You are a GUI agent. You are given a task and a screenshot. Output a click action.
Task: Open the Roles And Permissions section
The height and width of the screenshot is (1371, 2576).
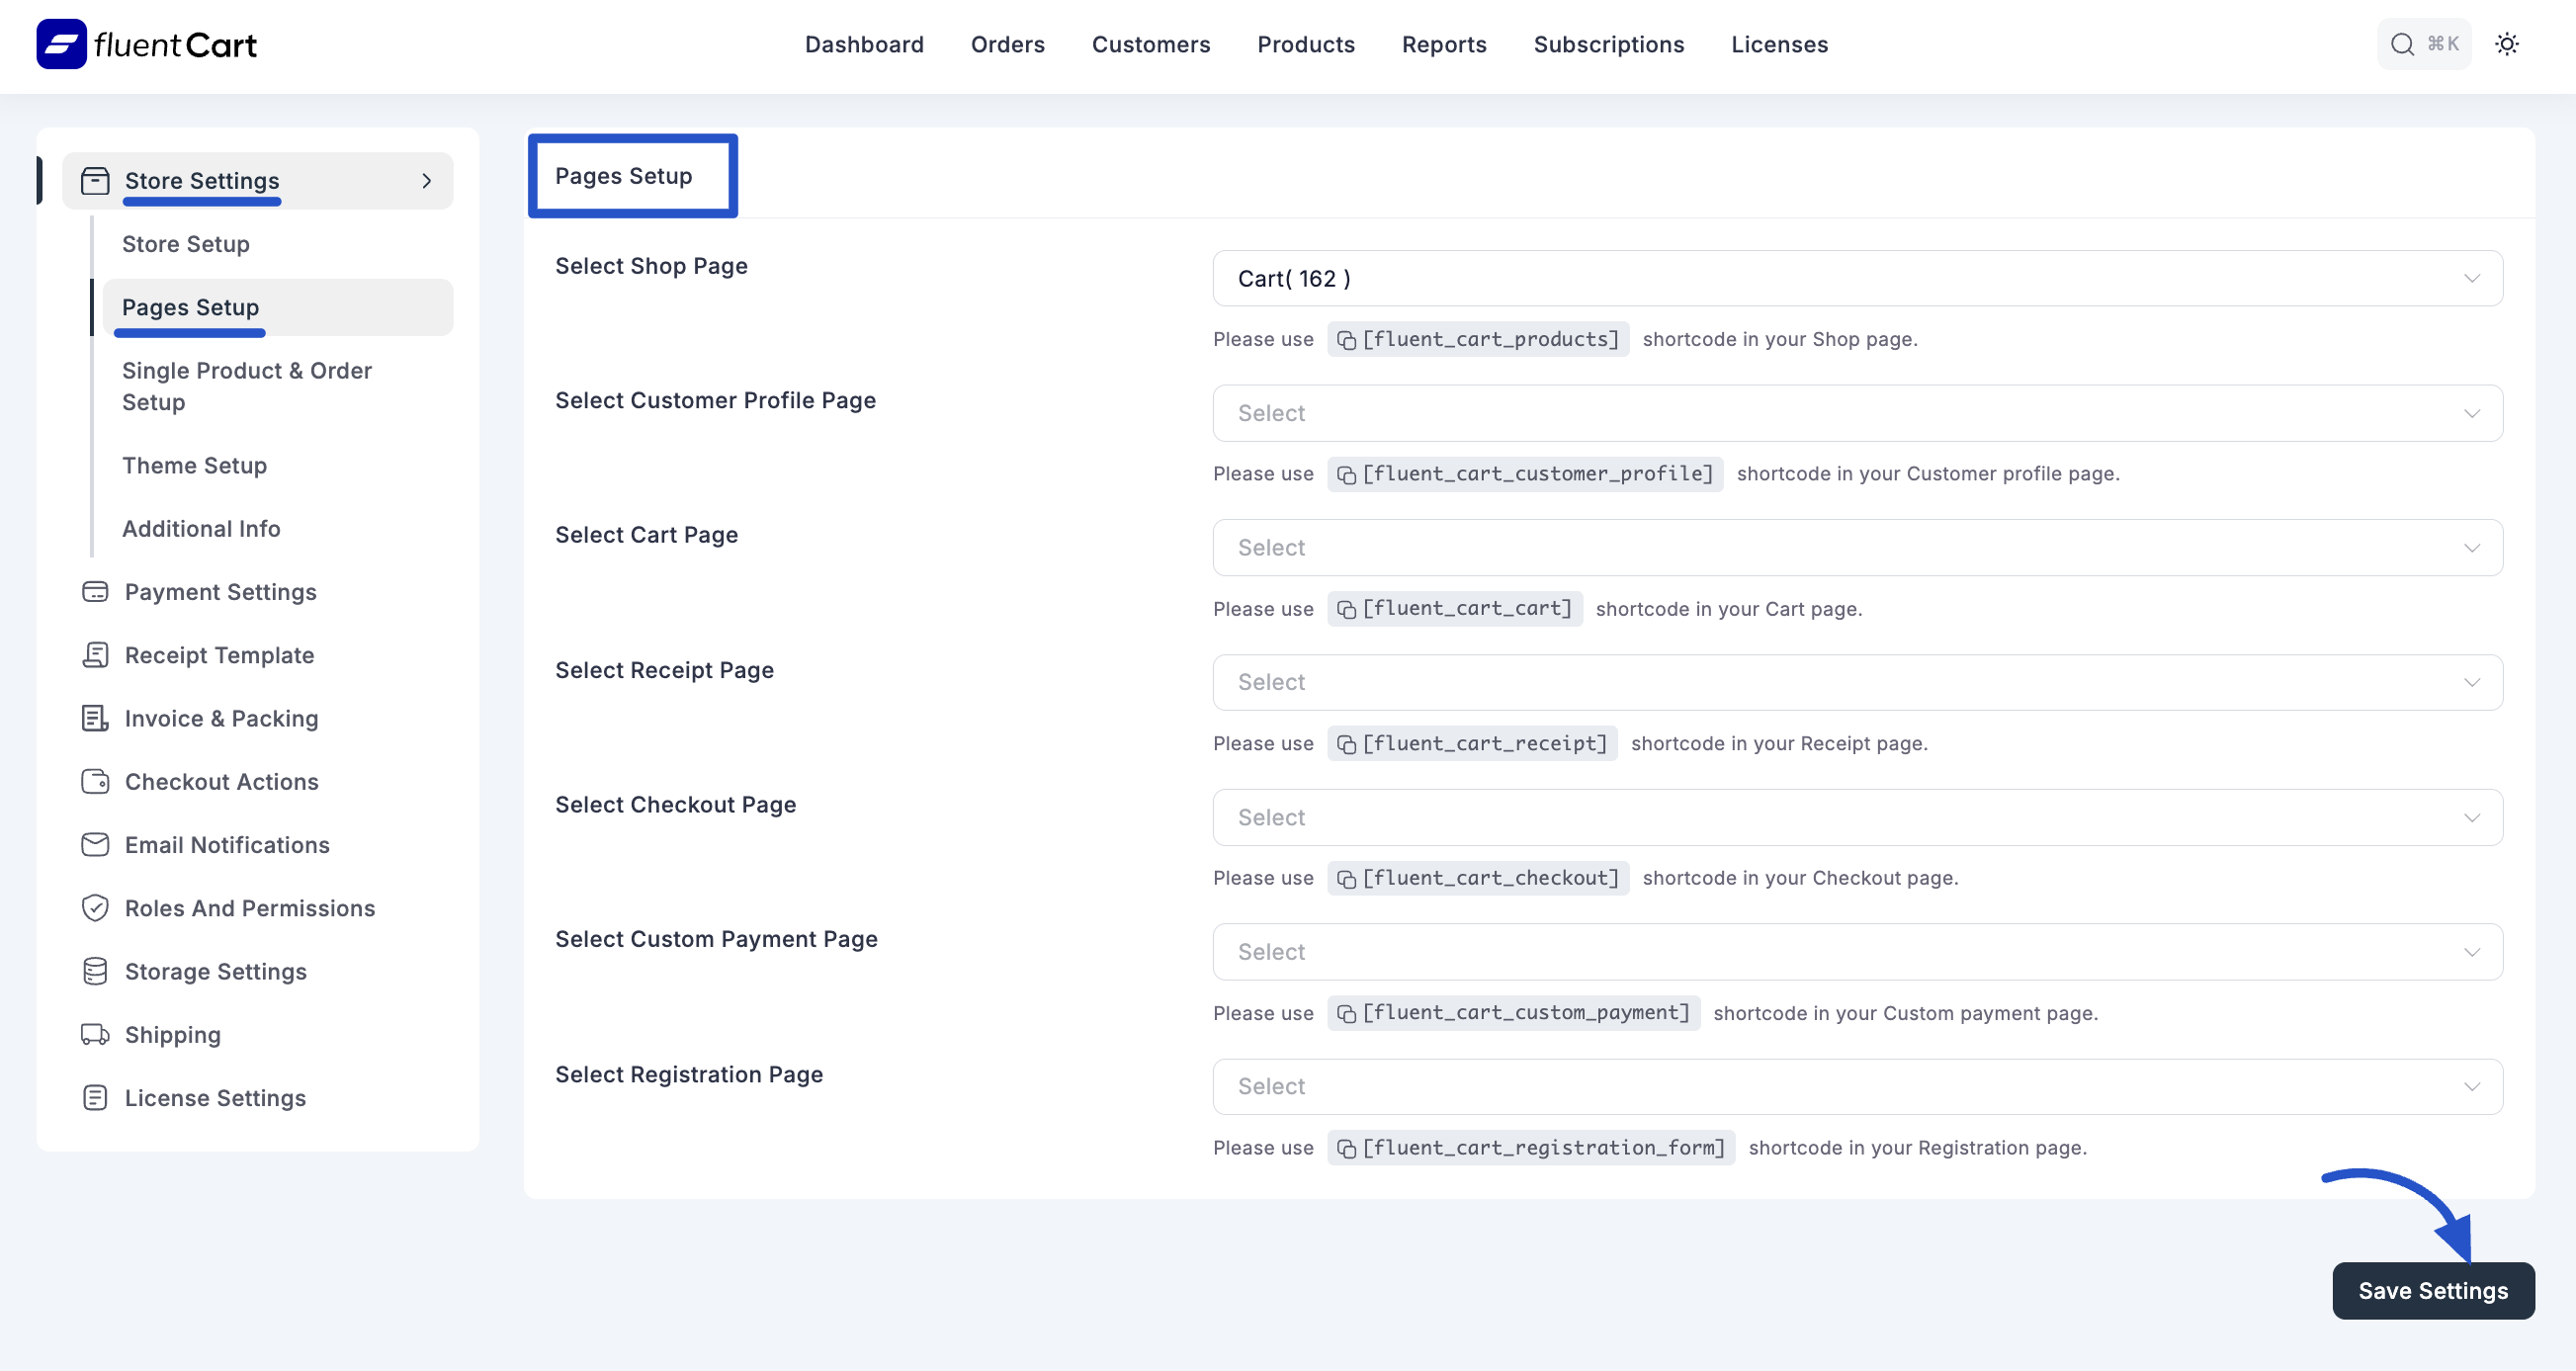point(250,908)
